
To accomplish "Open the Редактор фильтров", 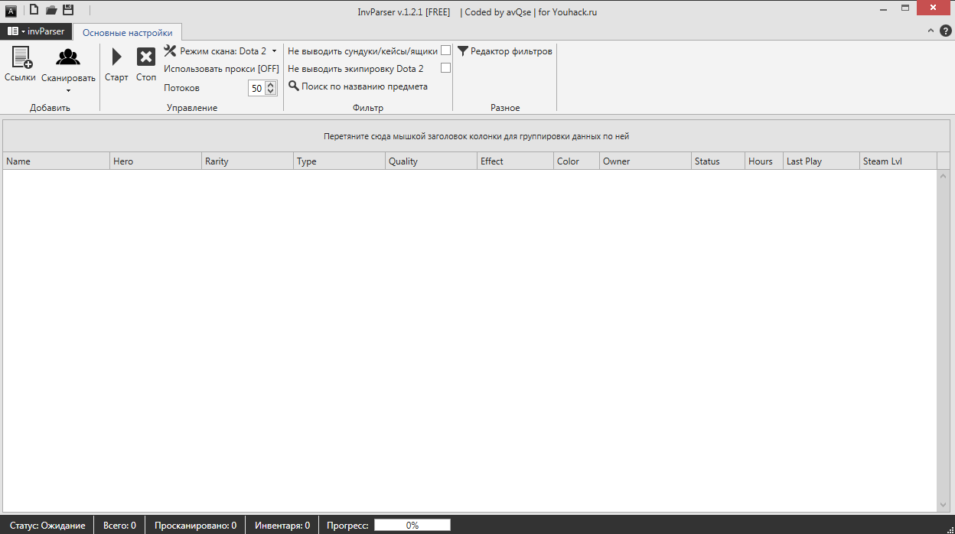I will (x=505, y=51).
